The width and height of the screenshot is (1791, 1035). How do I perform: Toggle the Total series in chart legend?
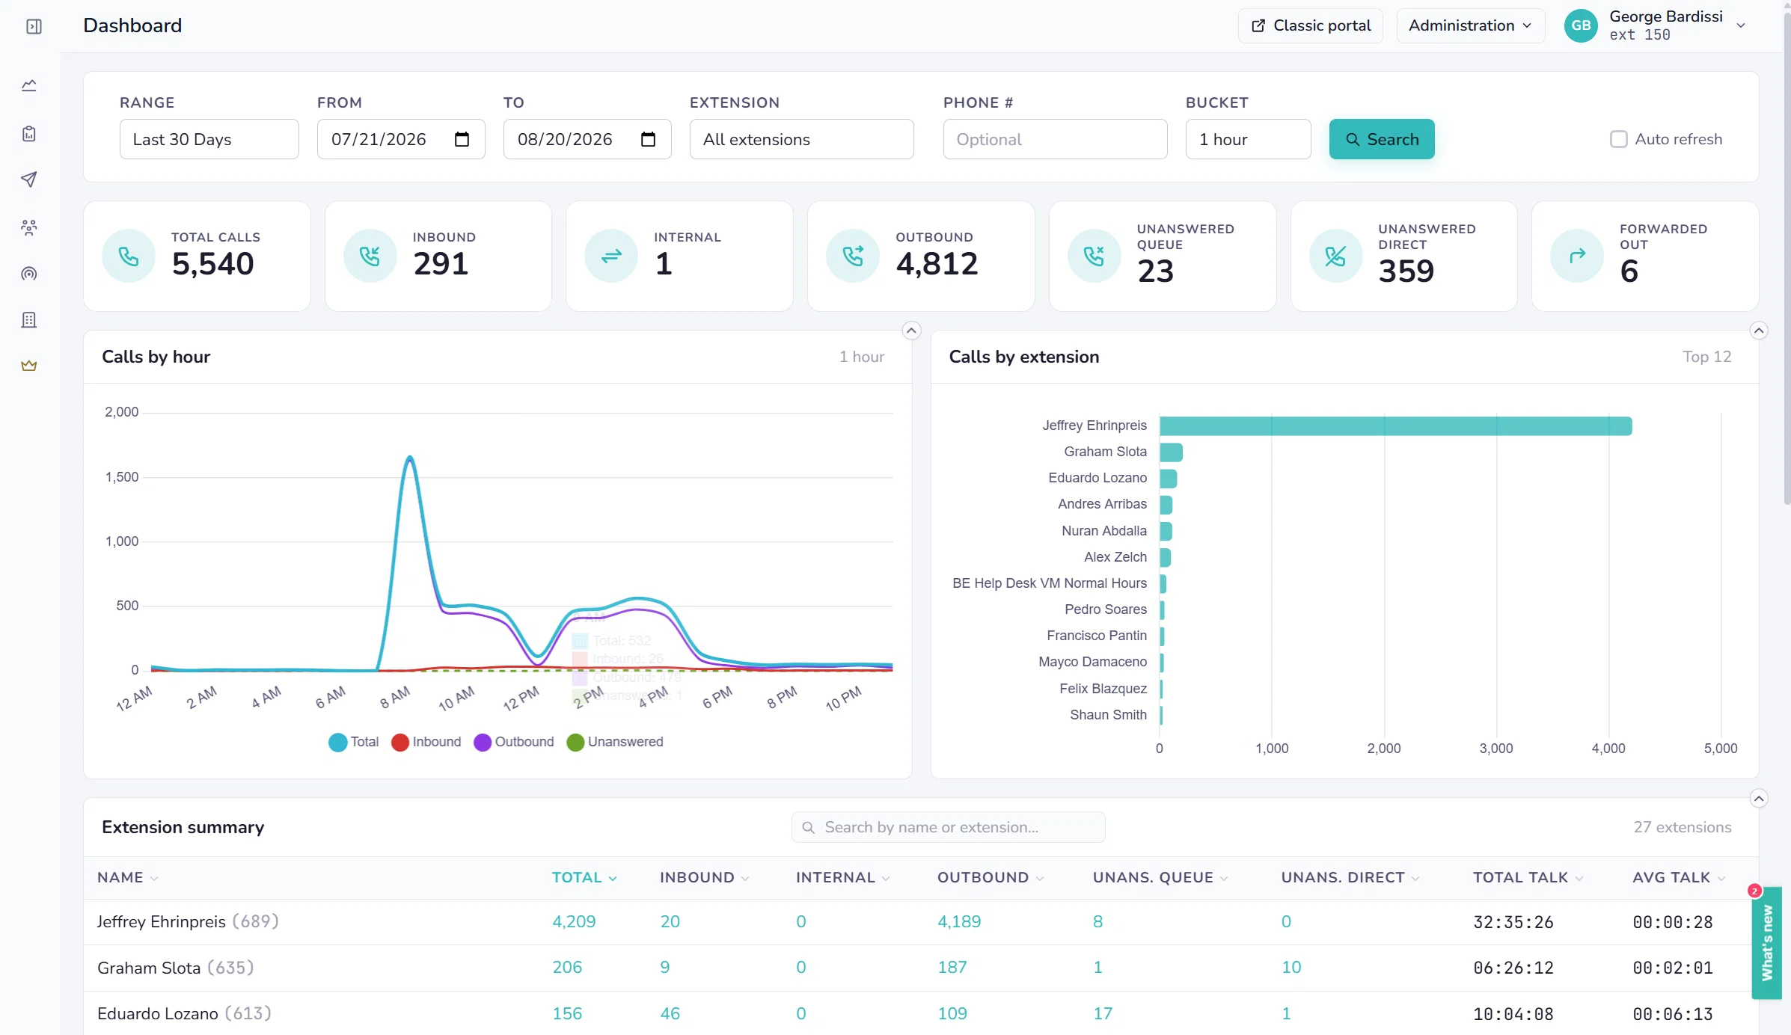(x=354, y=742)
